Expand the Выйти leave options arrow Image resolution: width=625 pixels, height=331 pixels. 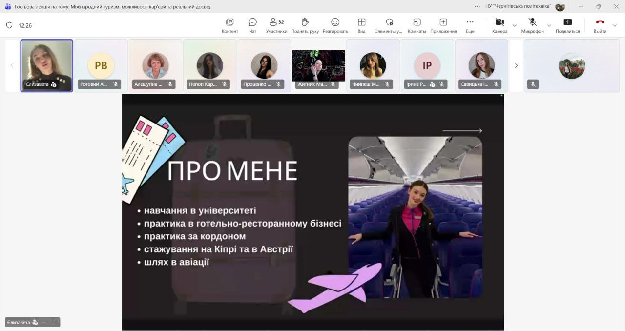[x=615, y=25]
